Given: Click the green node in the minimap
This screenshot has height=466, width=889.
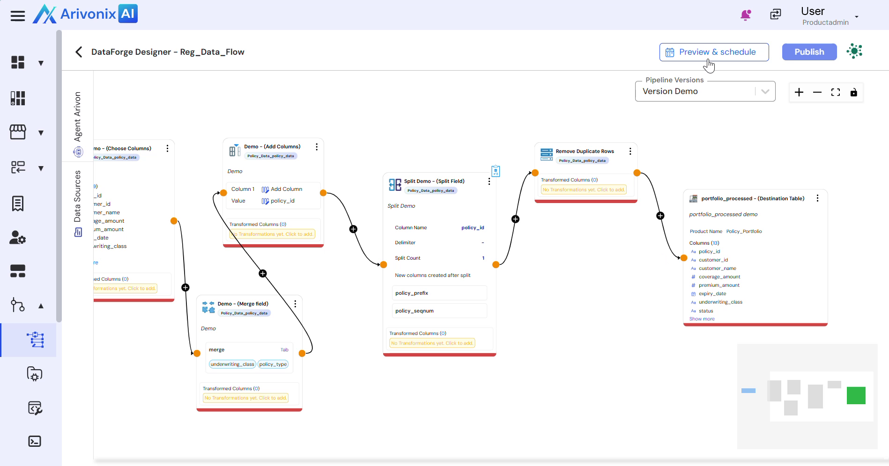Looking at the screenshot, I should tap(856, 395).
